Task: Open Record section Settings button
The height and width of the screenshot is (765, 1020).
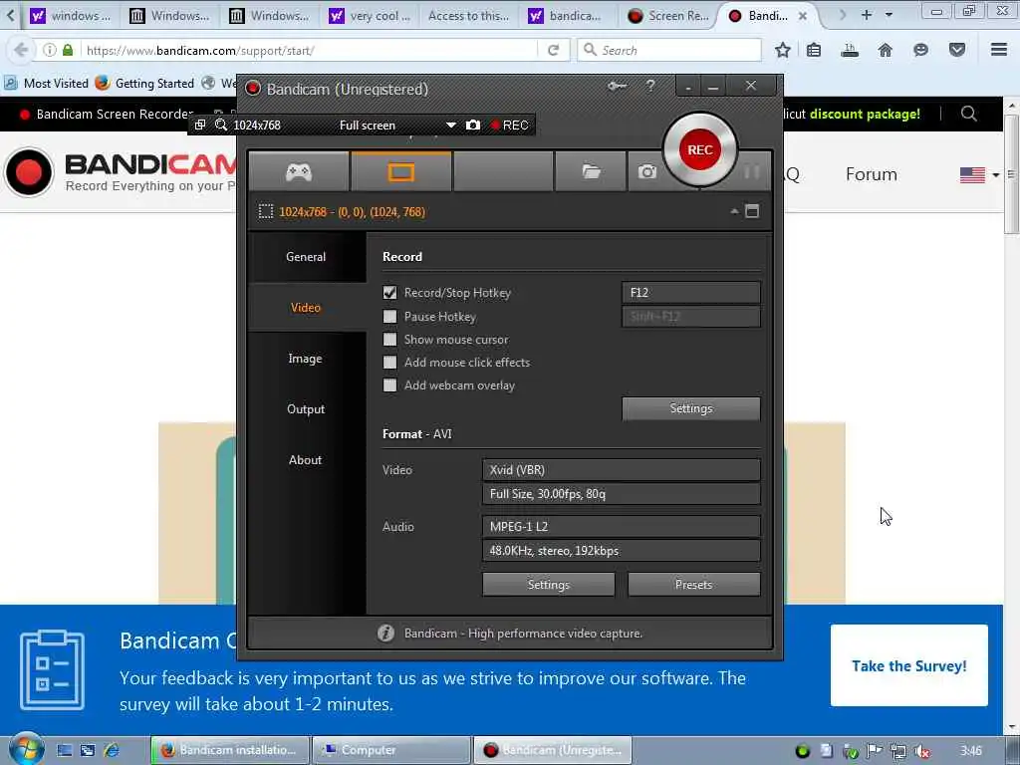Action: (691, 408)
